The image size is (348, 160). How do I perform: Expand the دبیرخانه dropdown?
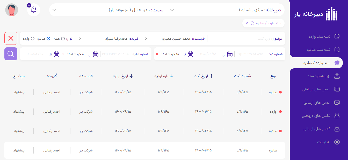172,10
